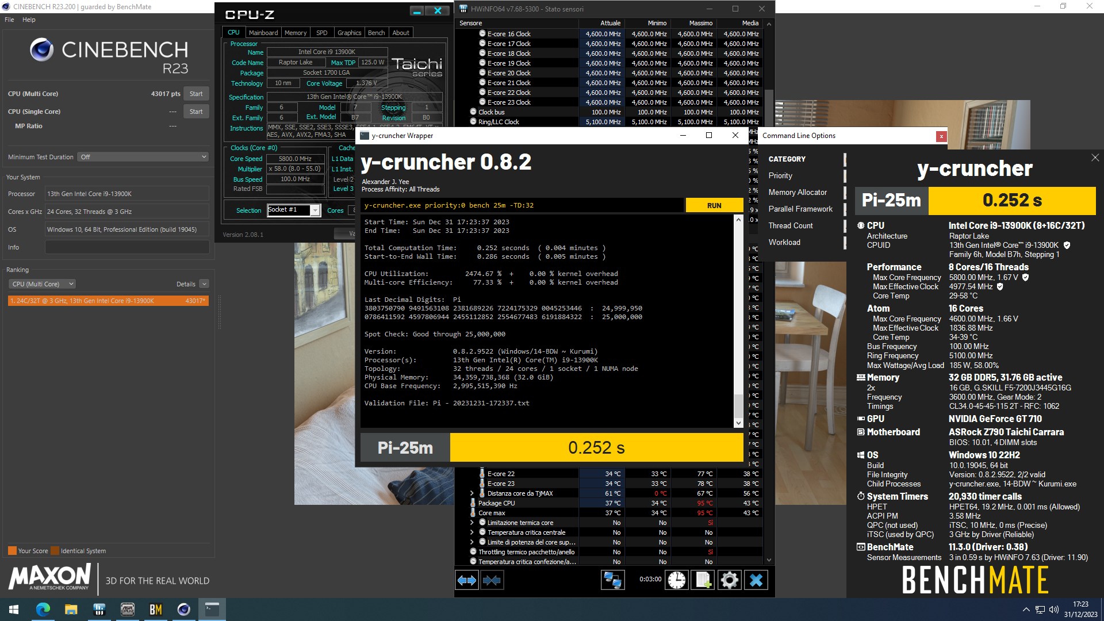Switch to ASRock CPU-Z via taskbar icon
The image size is (1104, 621).
click(x=127, y=609)
